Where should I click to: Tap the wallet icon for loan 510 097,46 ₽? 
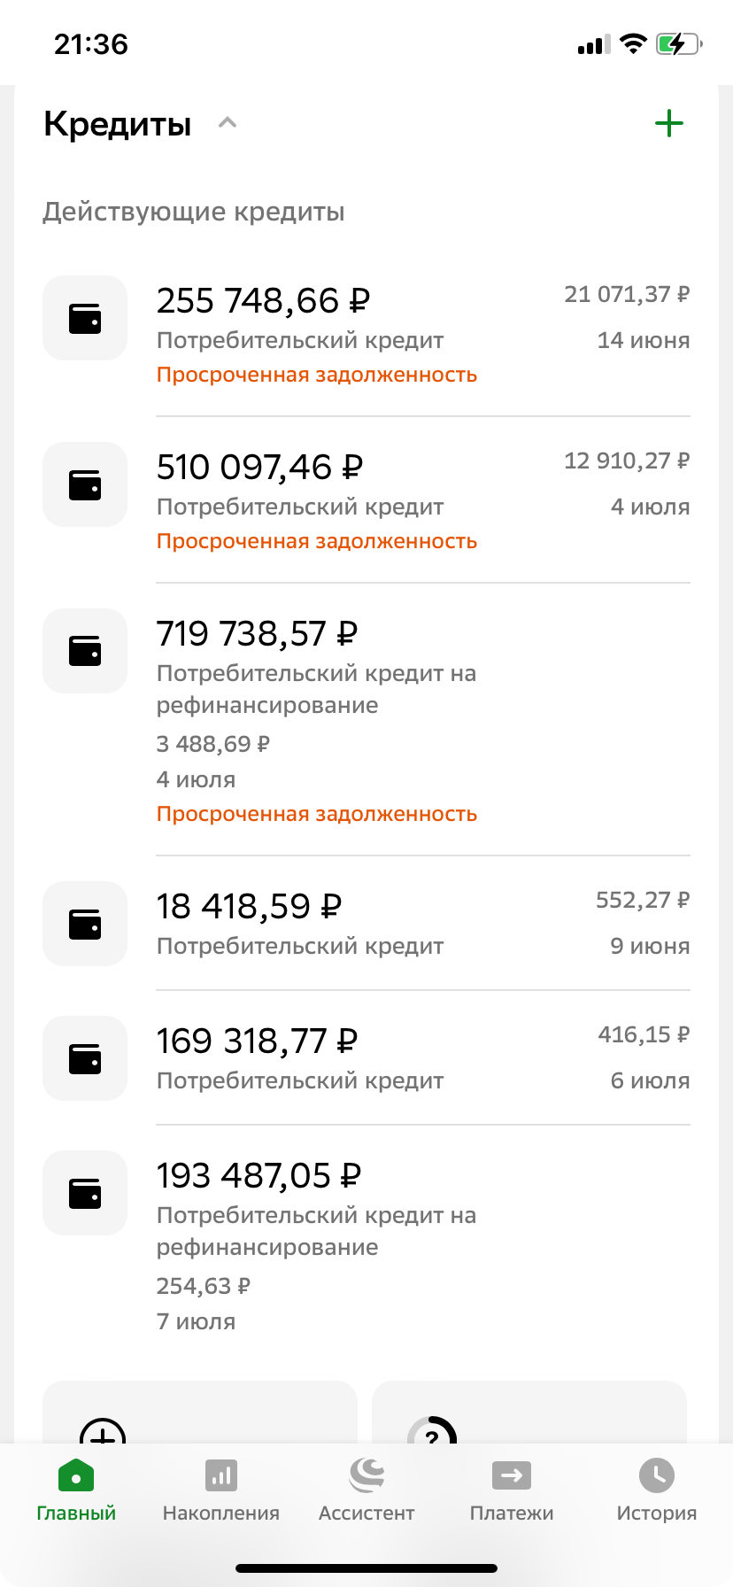(x=84, y=484)
